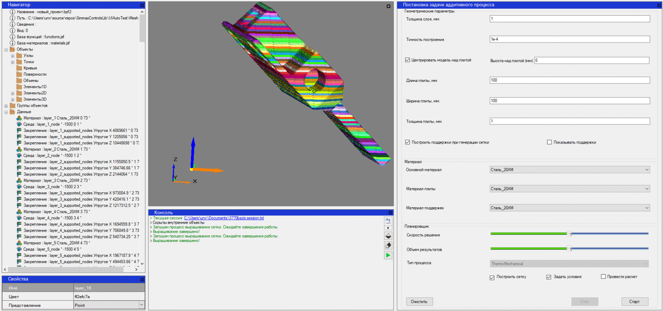Check the Провести расчет checkbox

click(603, 277)
